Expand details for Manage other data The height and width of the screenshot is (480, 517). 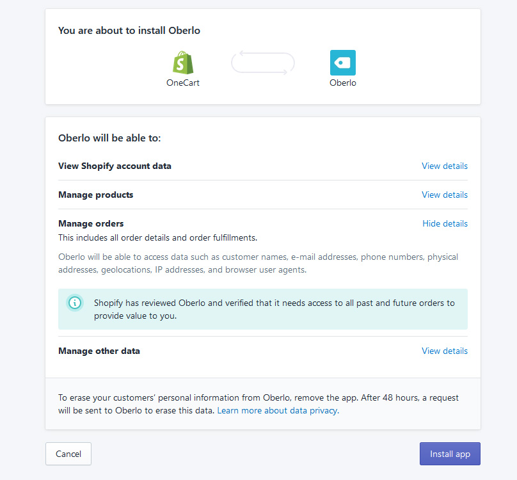pos(444,351)
